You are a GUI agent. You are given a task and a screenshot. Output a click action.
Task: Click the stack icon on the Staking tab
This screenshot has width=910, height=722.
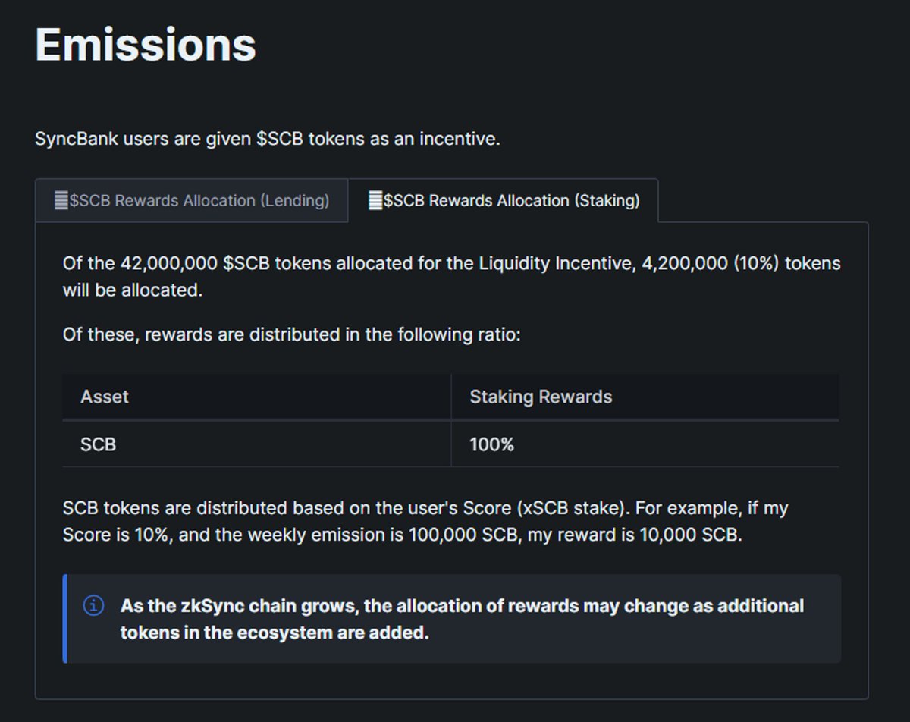coord(375,201)
